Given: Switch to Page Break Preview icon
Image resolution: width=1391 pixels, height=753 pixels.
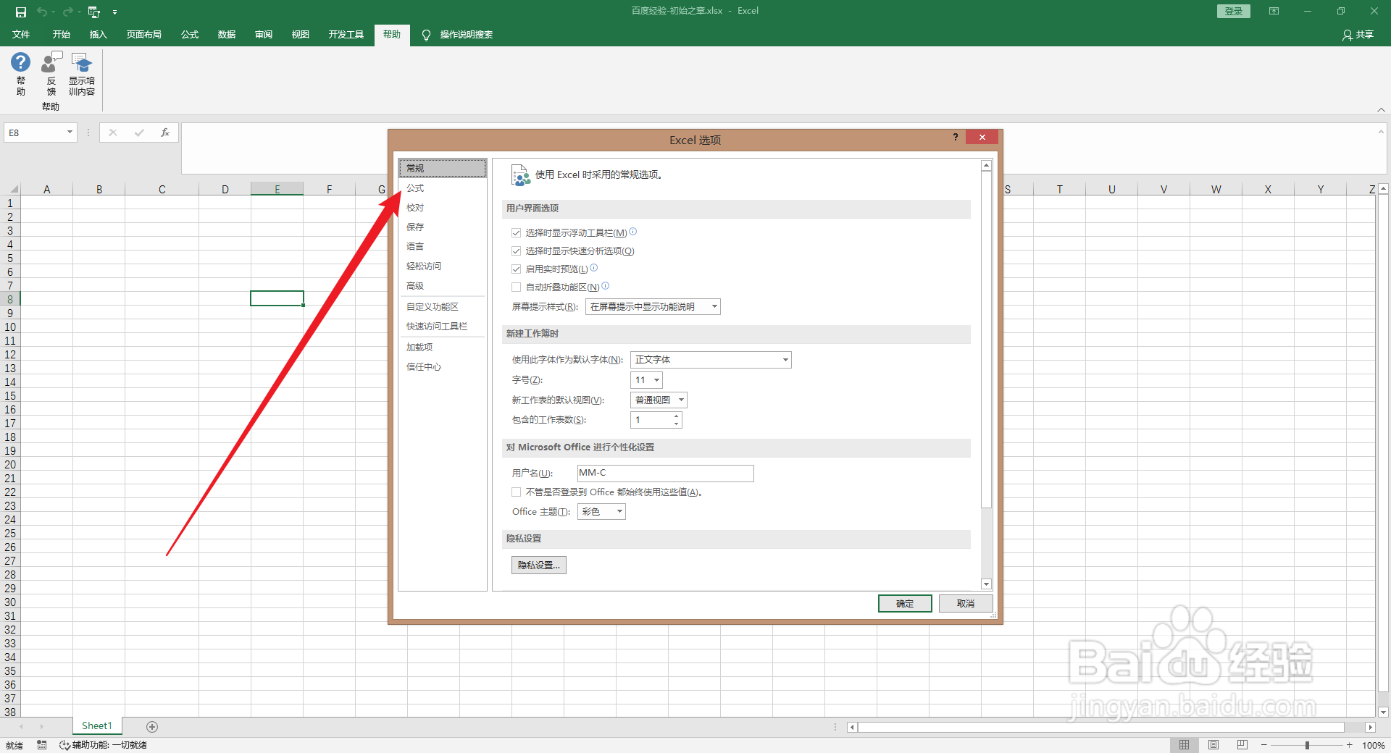Looking at the screenshot, I should pyautogui.click(x=1242, y=745).
